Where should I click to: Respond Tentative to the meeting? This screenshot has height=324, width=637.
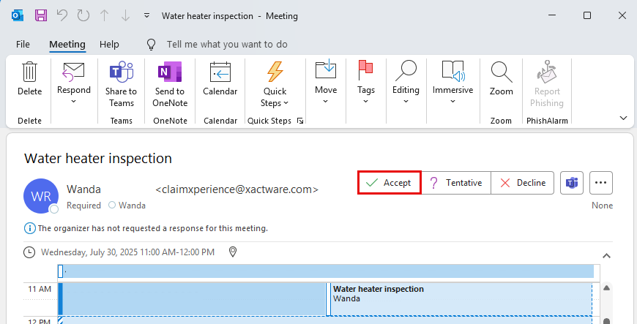click(456, 183)
